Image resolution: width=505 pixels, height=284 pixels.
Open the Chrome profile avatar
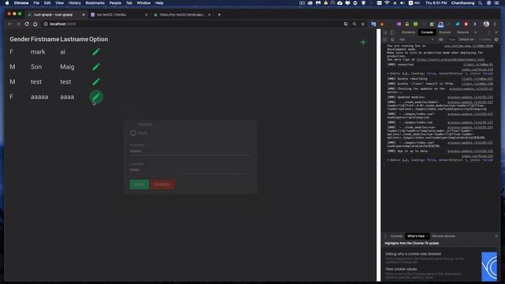[486, 24]
